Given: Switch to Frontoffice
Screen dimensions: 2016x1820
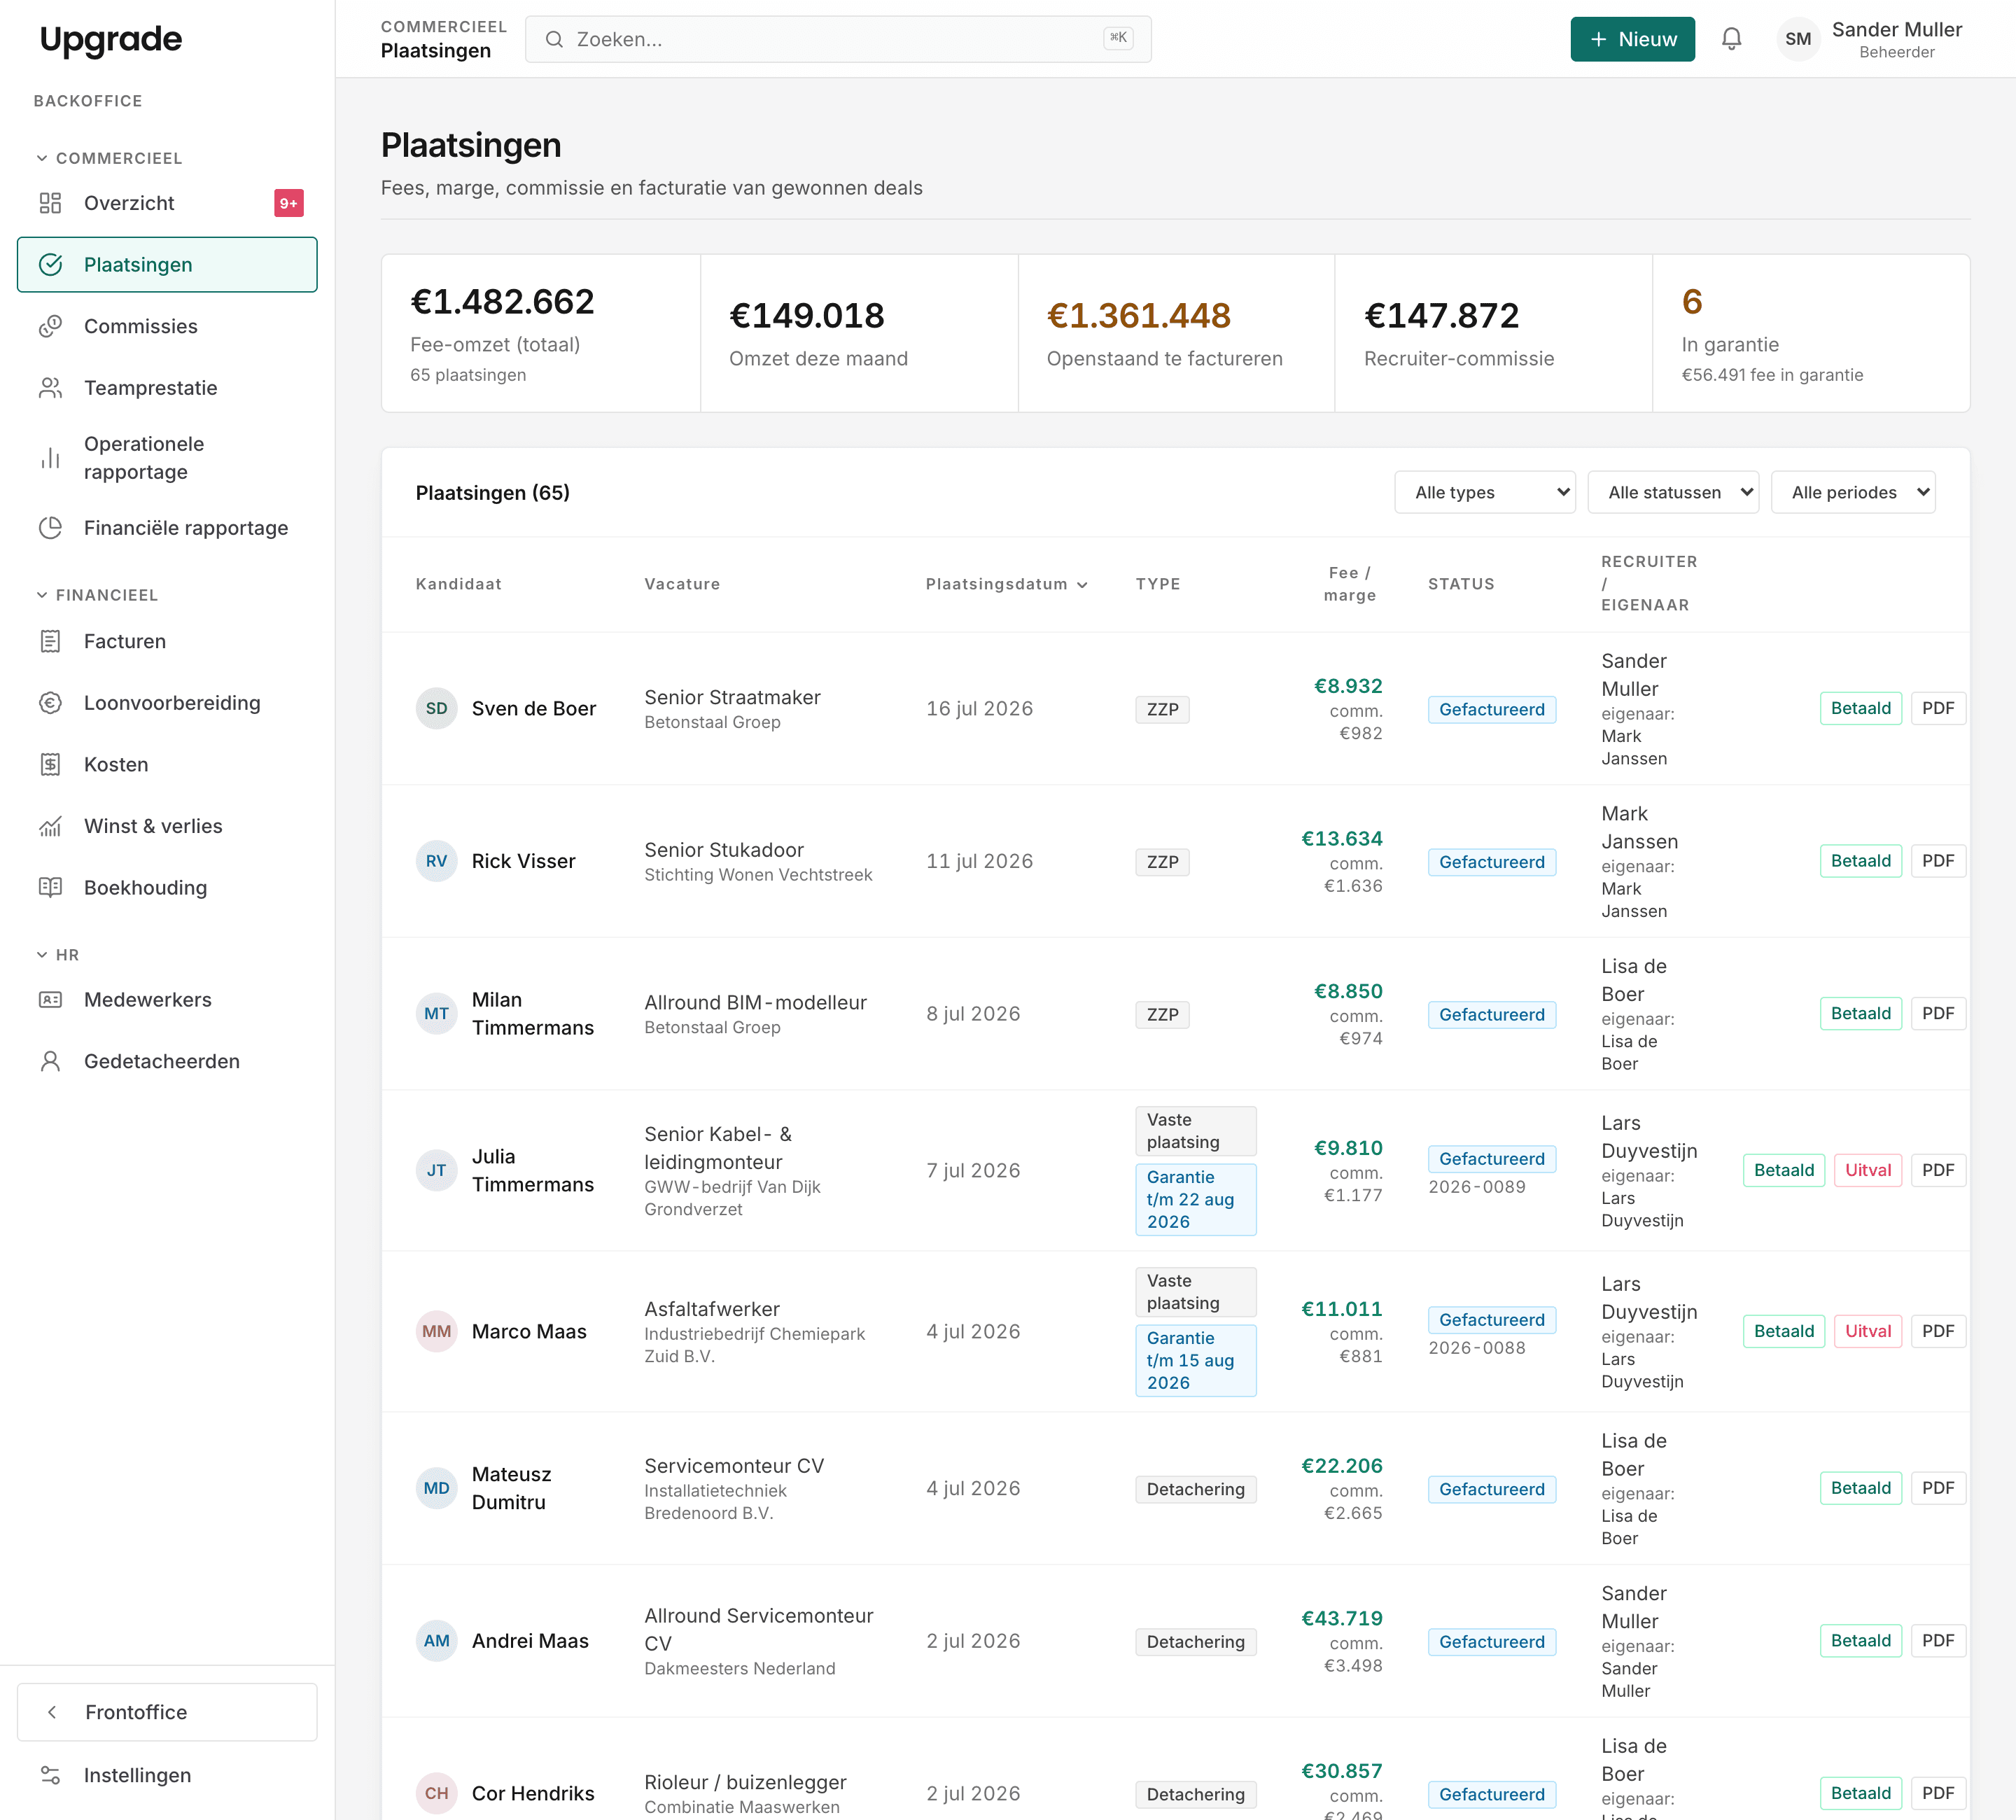Looking at the screenshot, I should 167,1712.
